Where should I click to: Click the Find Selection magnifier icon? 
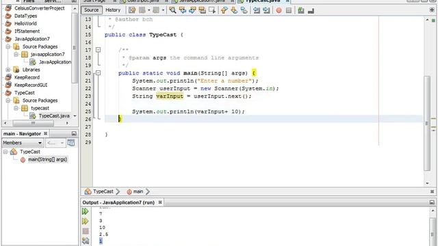click(x=172, y=10)
